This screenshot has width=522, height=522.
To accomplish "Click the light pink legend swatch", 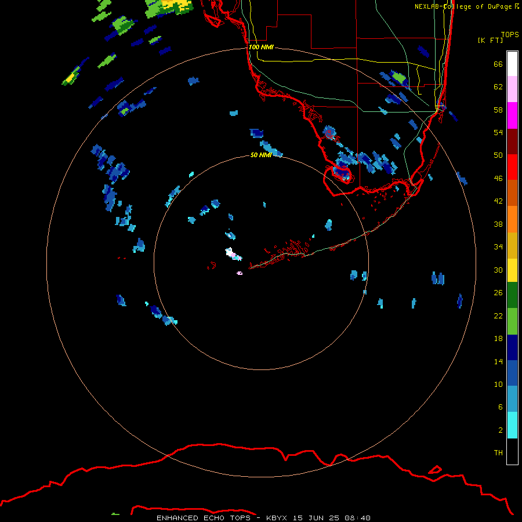I will [512, 89].
